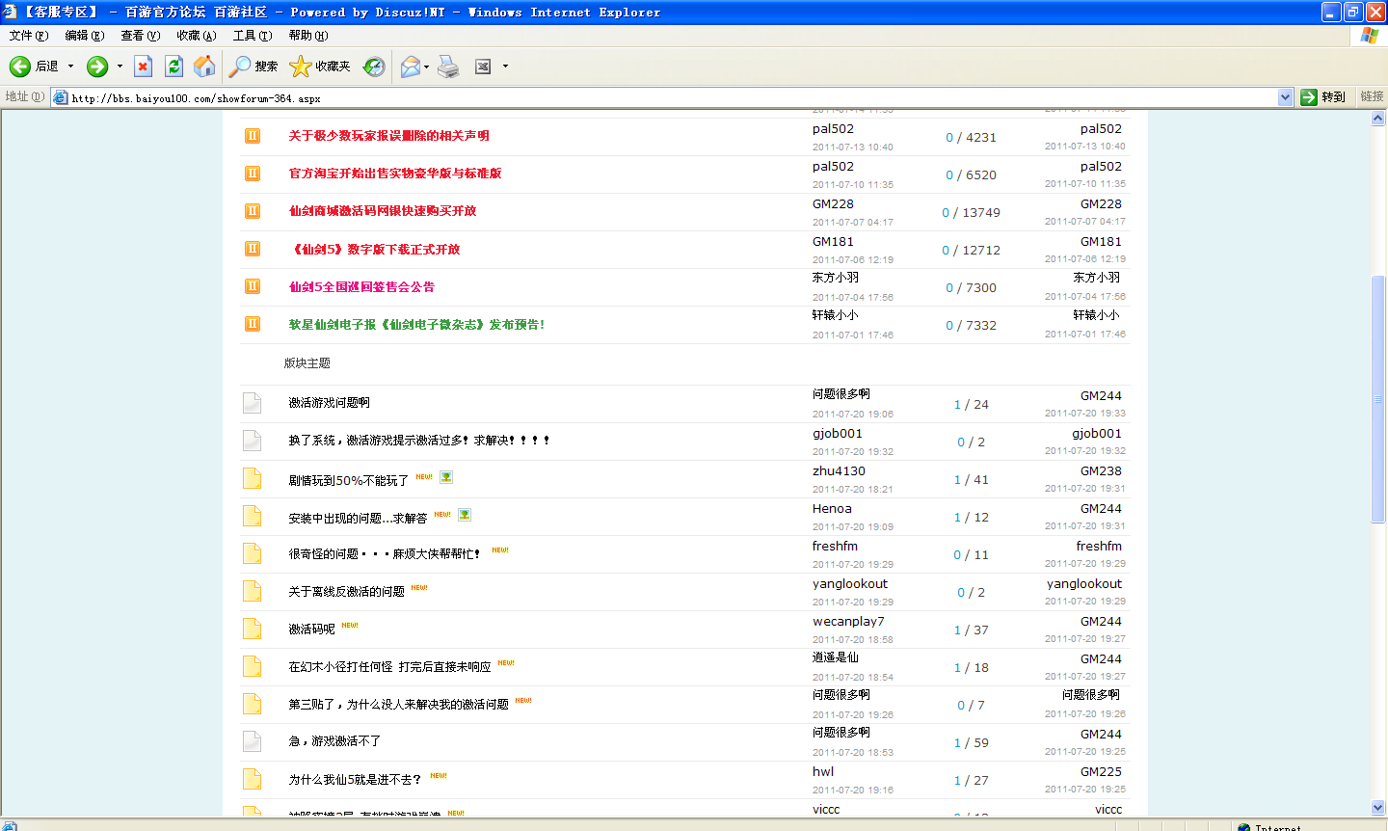Open the Search (搜索) toolbar button

click(x=254, y=66)
